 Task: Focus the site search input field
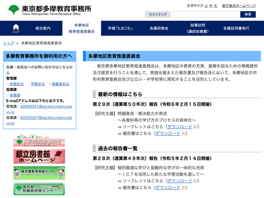pos(207,14)
